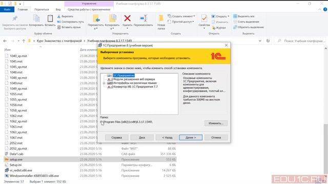Select the 1С:Предприятие component row

(124, 75)
